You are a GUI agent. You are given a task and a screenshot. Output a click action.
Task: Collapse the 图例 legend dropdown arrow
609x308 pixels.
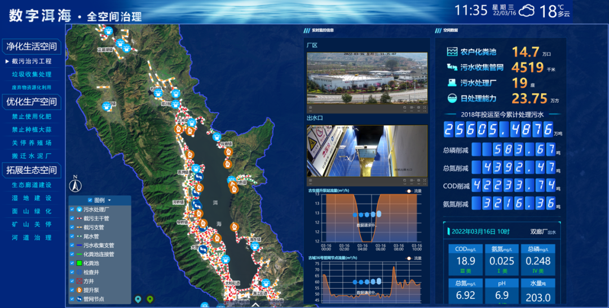point(109,200)
